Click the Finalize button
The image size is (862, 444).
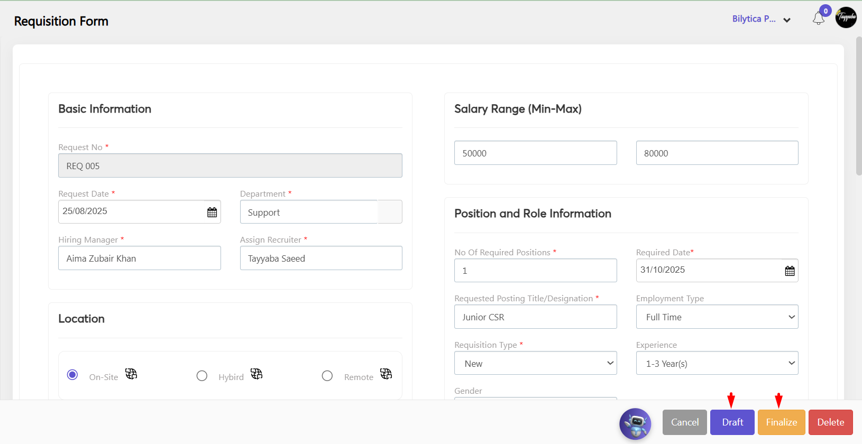click(x=782, y=422)
